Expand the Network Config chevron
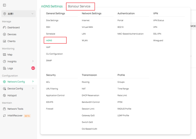 (x=33, y=81)
